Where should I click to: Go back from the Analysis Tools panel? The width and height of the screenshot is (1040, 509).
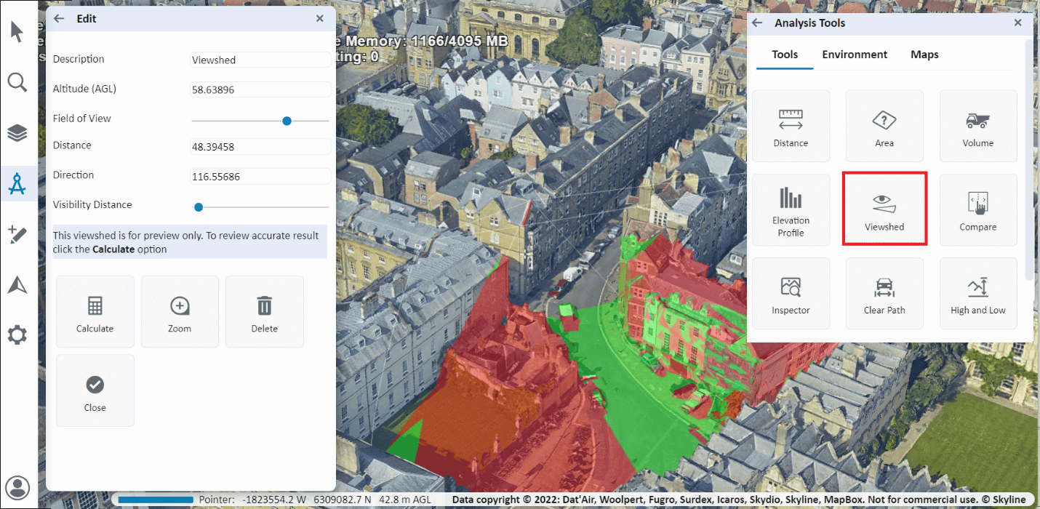click(x=757, y=23)
